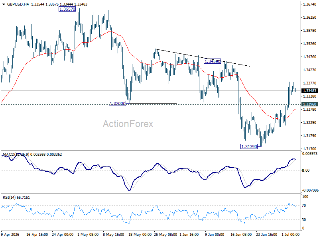This screenshot has height=239, width=319.
Task: Select the 1.33000 support price label
Action: click(x=117, y=104)
